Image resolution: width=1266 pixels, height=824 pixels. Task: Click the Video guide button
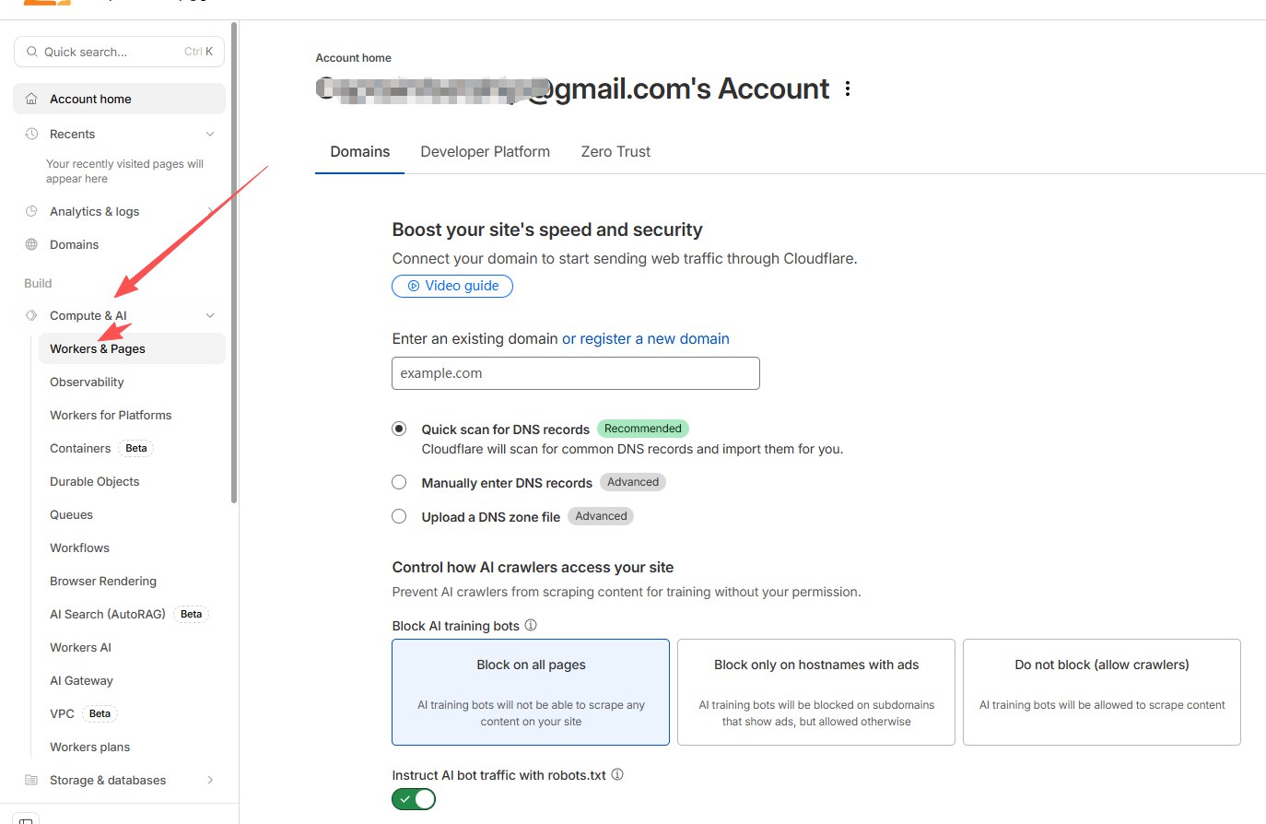pos(452,286)
